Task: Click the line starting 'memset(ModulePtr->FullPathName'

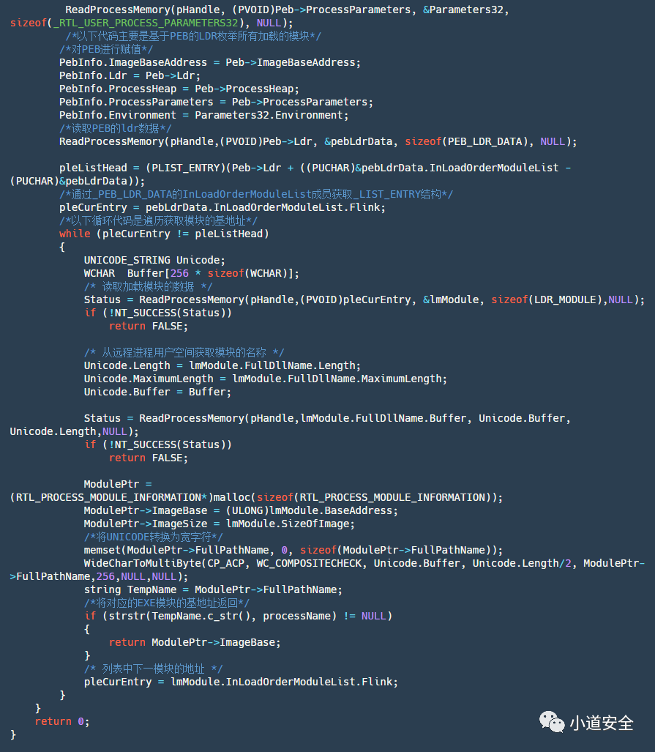Action: click(293, 551)
